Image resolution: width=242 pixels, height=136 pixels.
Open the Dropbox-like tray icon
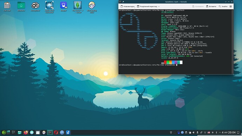[171, 132]
